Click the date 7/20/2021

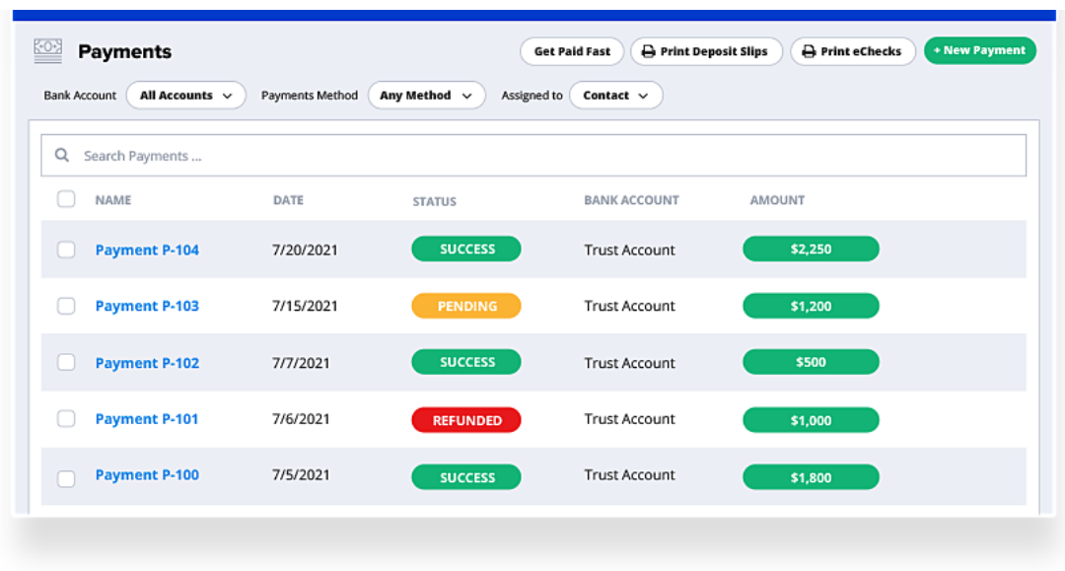(305, 250)
